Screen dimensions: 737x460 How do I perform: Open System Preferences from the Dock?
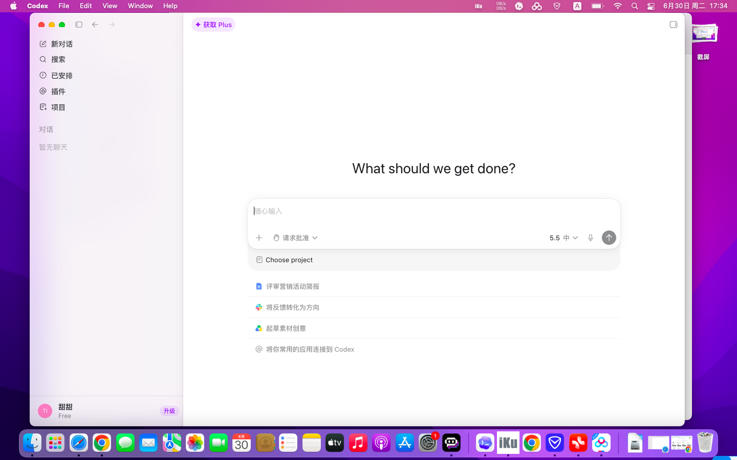428,443
